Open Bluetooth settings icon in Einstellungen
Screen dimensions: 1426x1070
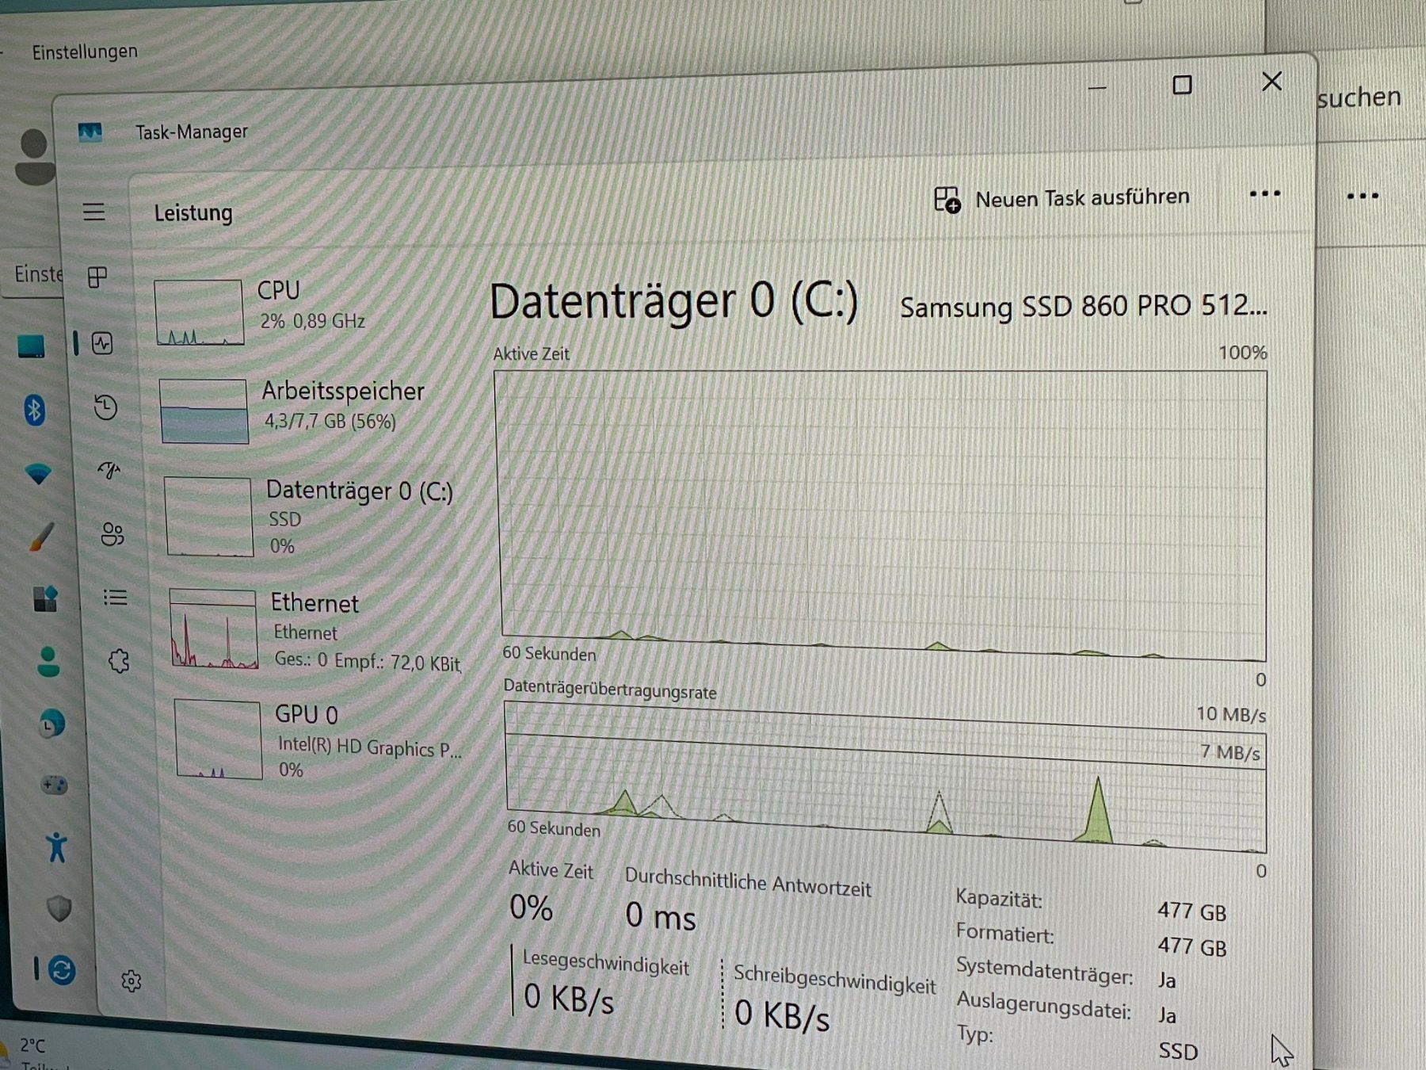pos(34,410)
